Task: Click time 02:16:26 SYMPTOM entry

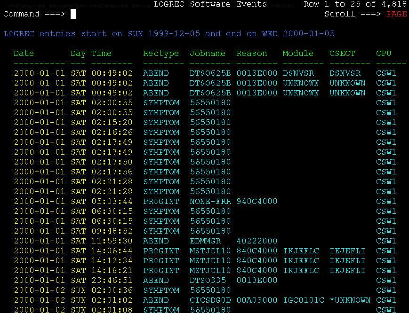Action: (112, 132)
